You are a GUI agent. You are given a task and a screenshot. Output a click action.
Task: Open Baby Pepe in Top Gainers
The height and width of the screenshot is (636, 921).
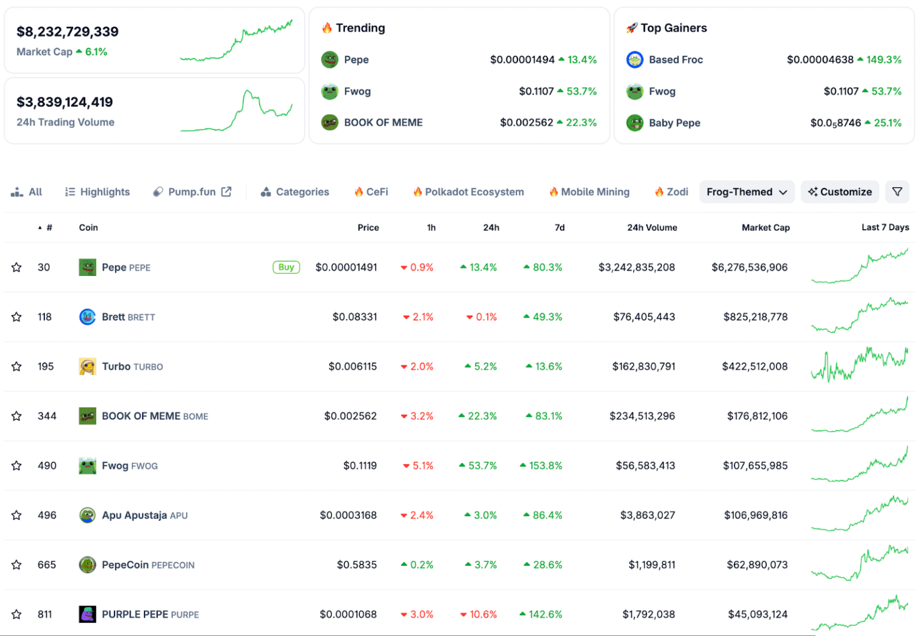pyautogui.click(x=675, y=123)
